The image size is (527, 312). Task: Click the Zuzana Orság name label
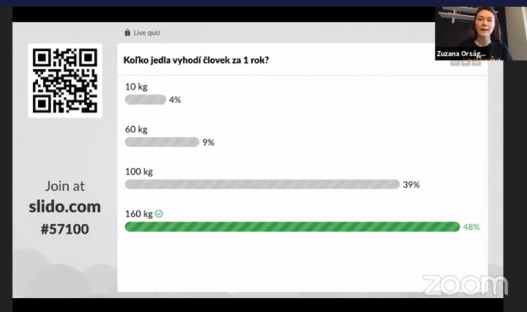(461, 54)
